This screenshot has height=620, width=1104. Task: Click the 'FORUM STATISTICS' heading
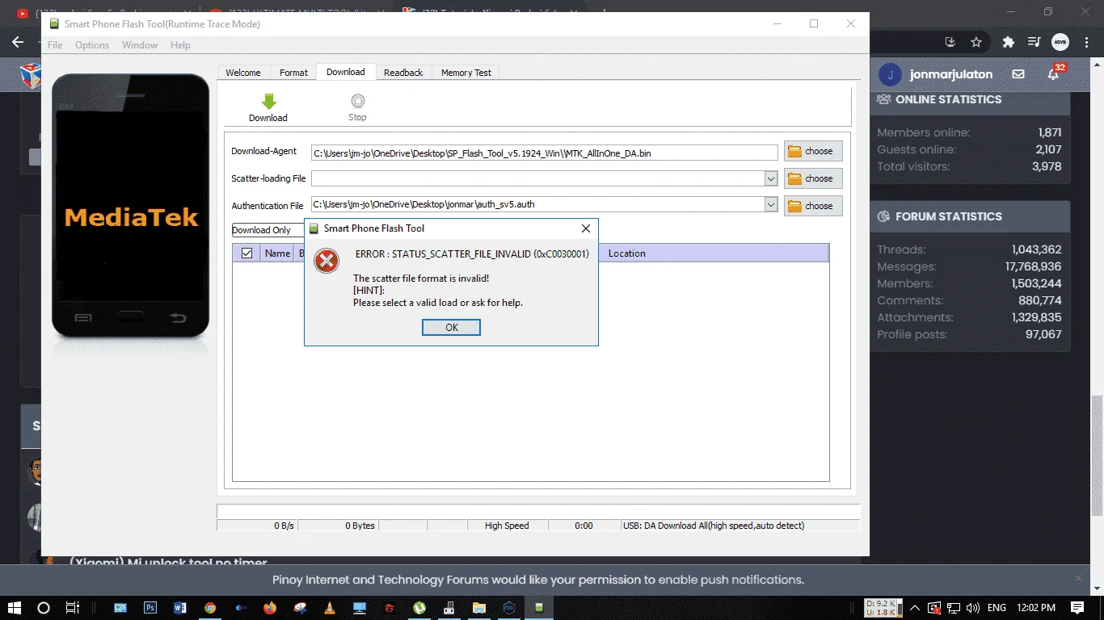(949, 216)
